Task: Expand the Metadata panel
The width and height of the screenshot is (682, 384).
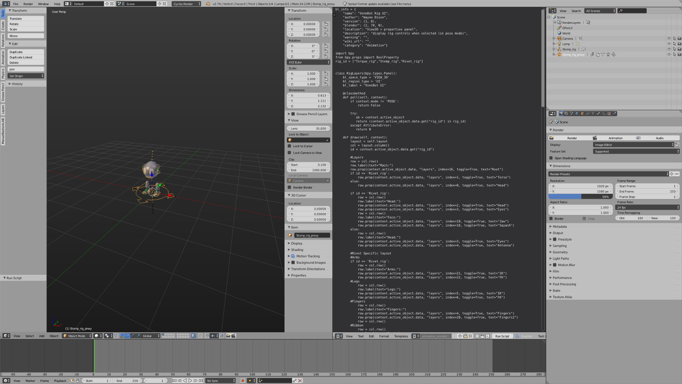Action: tap(559, 226)
